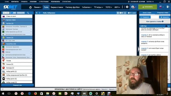Click the logout door icon
The width and height of the screenshot is (171, 96).
pyautogui.click(x=168, y=7)
